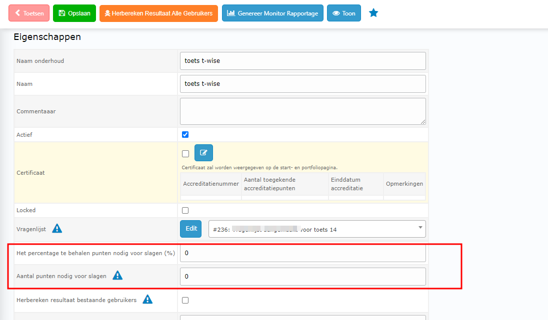The image size is (548, 320).
Task: Generate report via Genereer Monitor Rapportage
Action: point(272,13)
